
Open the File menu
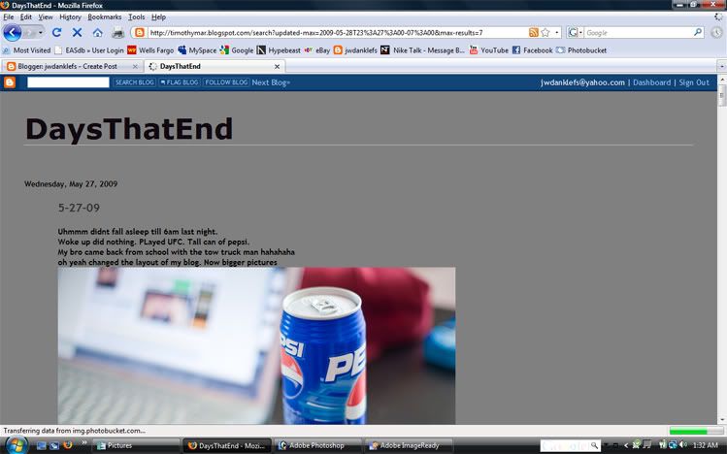pos(9,17)
